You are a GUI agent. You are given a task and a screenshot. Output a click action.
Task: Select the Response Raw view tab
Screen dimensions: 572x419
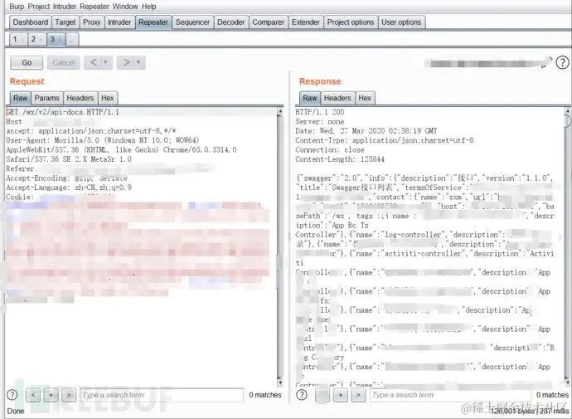pos(310,98)
